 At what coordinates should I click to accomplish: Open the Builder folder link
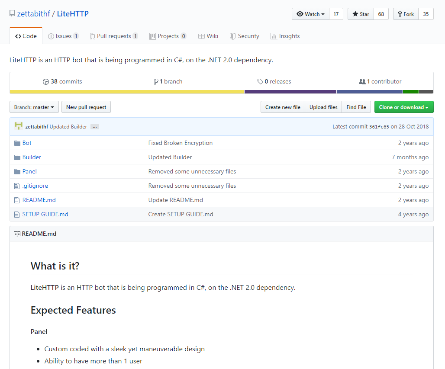click(32, 157)
